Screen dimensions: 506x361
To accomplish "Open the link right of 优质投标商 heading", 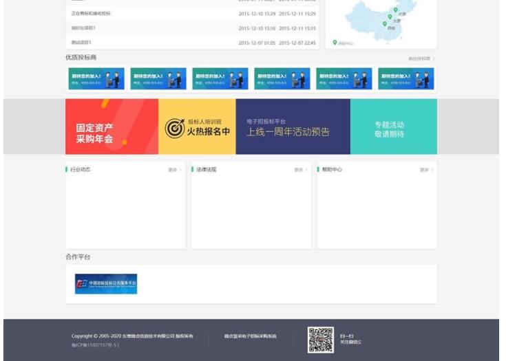I will [x=421, y=59].
